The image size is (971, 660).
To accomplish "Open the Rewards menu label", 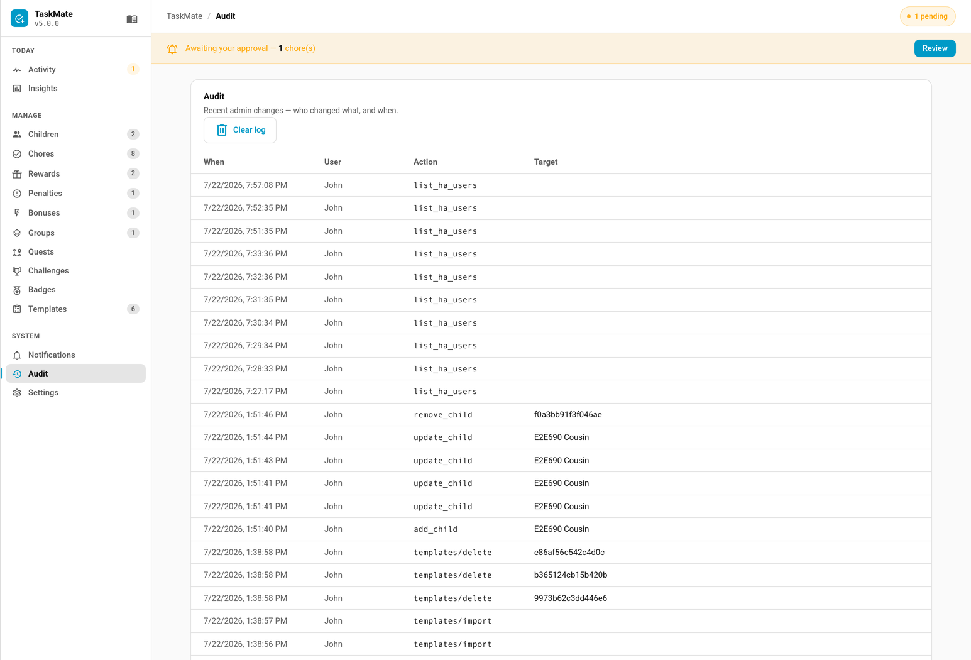I will coord(44,174).
